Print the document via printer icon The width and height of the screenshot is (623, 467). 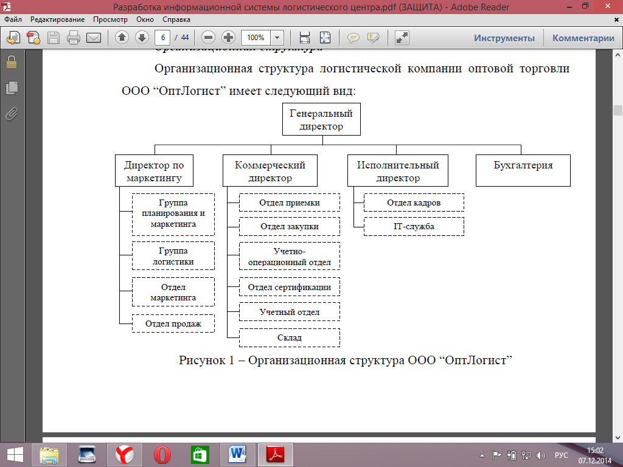[x=74, y=38]
